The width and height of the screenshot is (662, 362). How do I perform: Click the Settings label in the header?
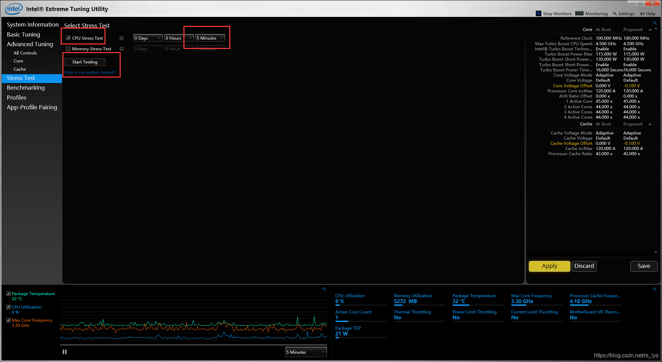click(x=626, y=14)
